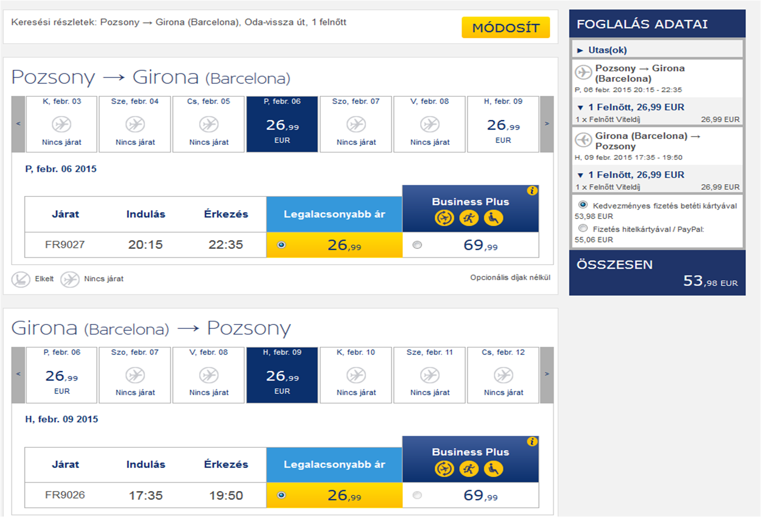
Task: Choose payment by credit card / PayPal
Action: 583,228
